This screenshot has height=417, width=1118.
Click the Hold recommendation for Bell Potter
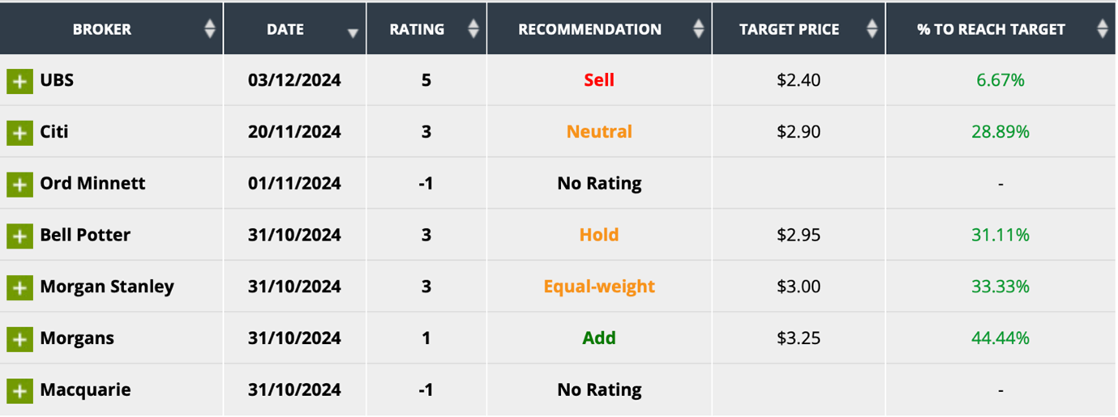[599, 235]
